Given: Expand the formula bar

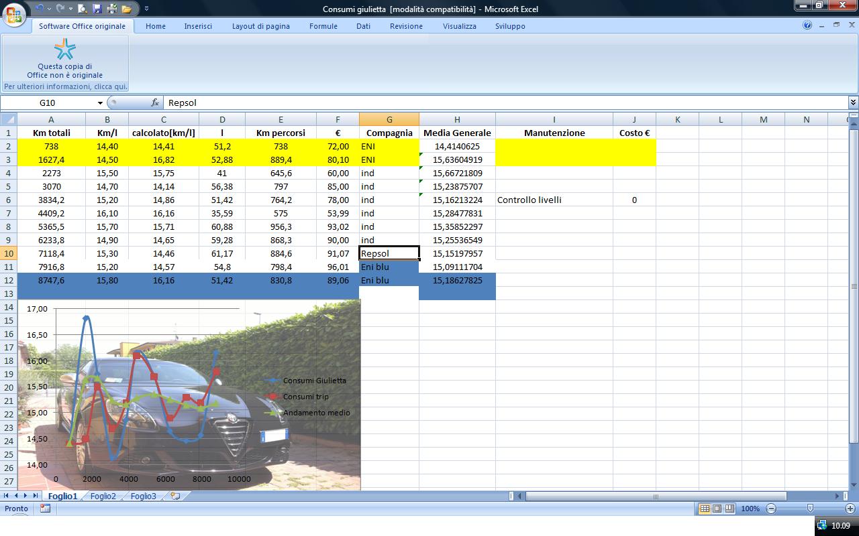Looking at the screenshot, I should [853, 103].
